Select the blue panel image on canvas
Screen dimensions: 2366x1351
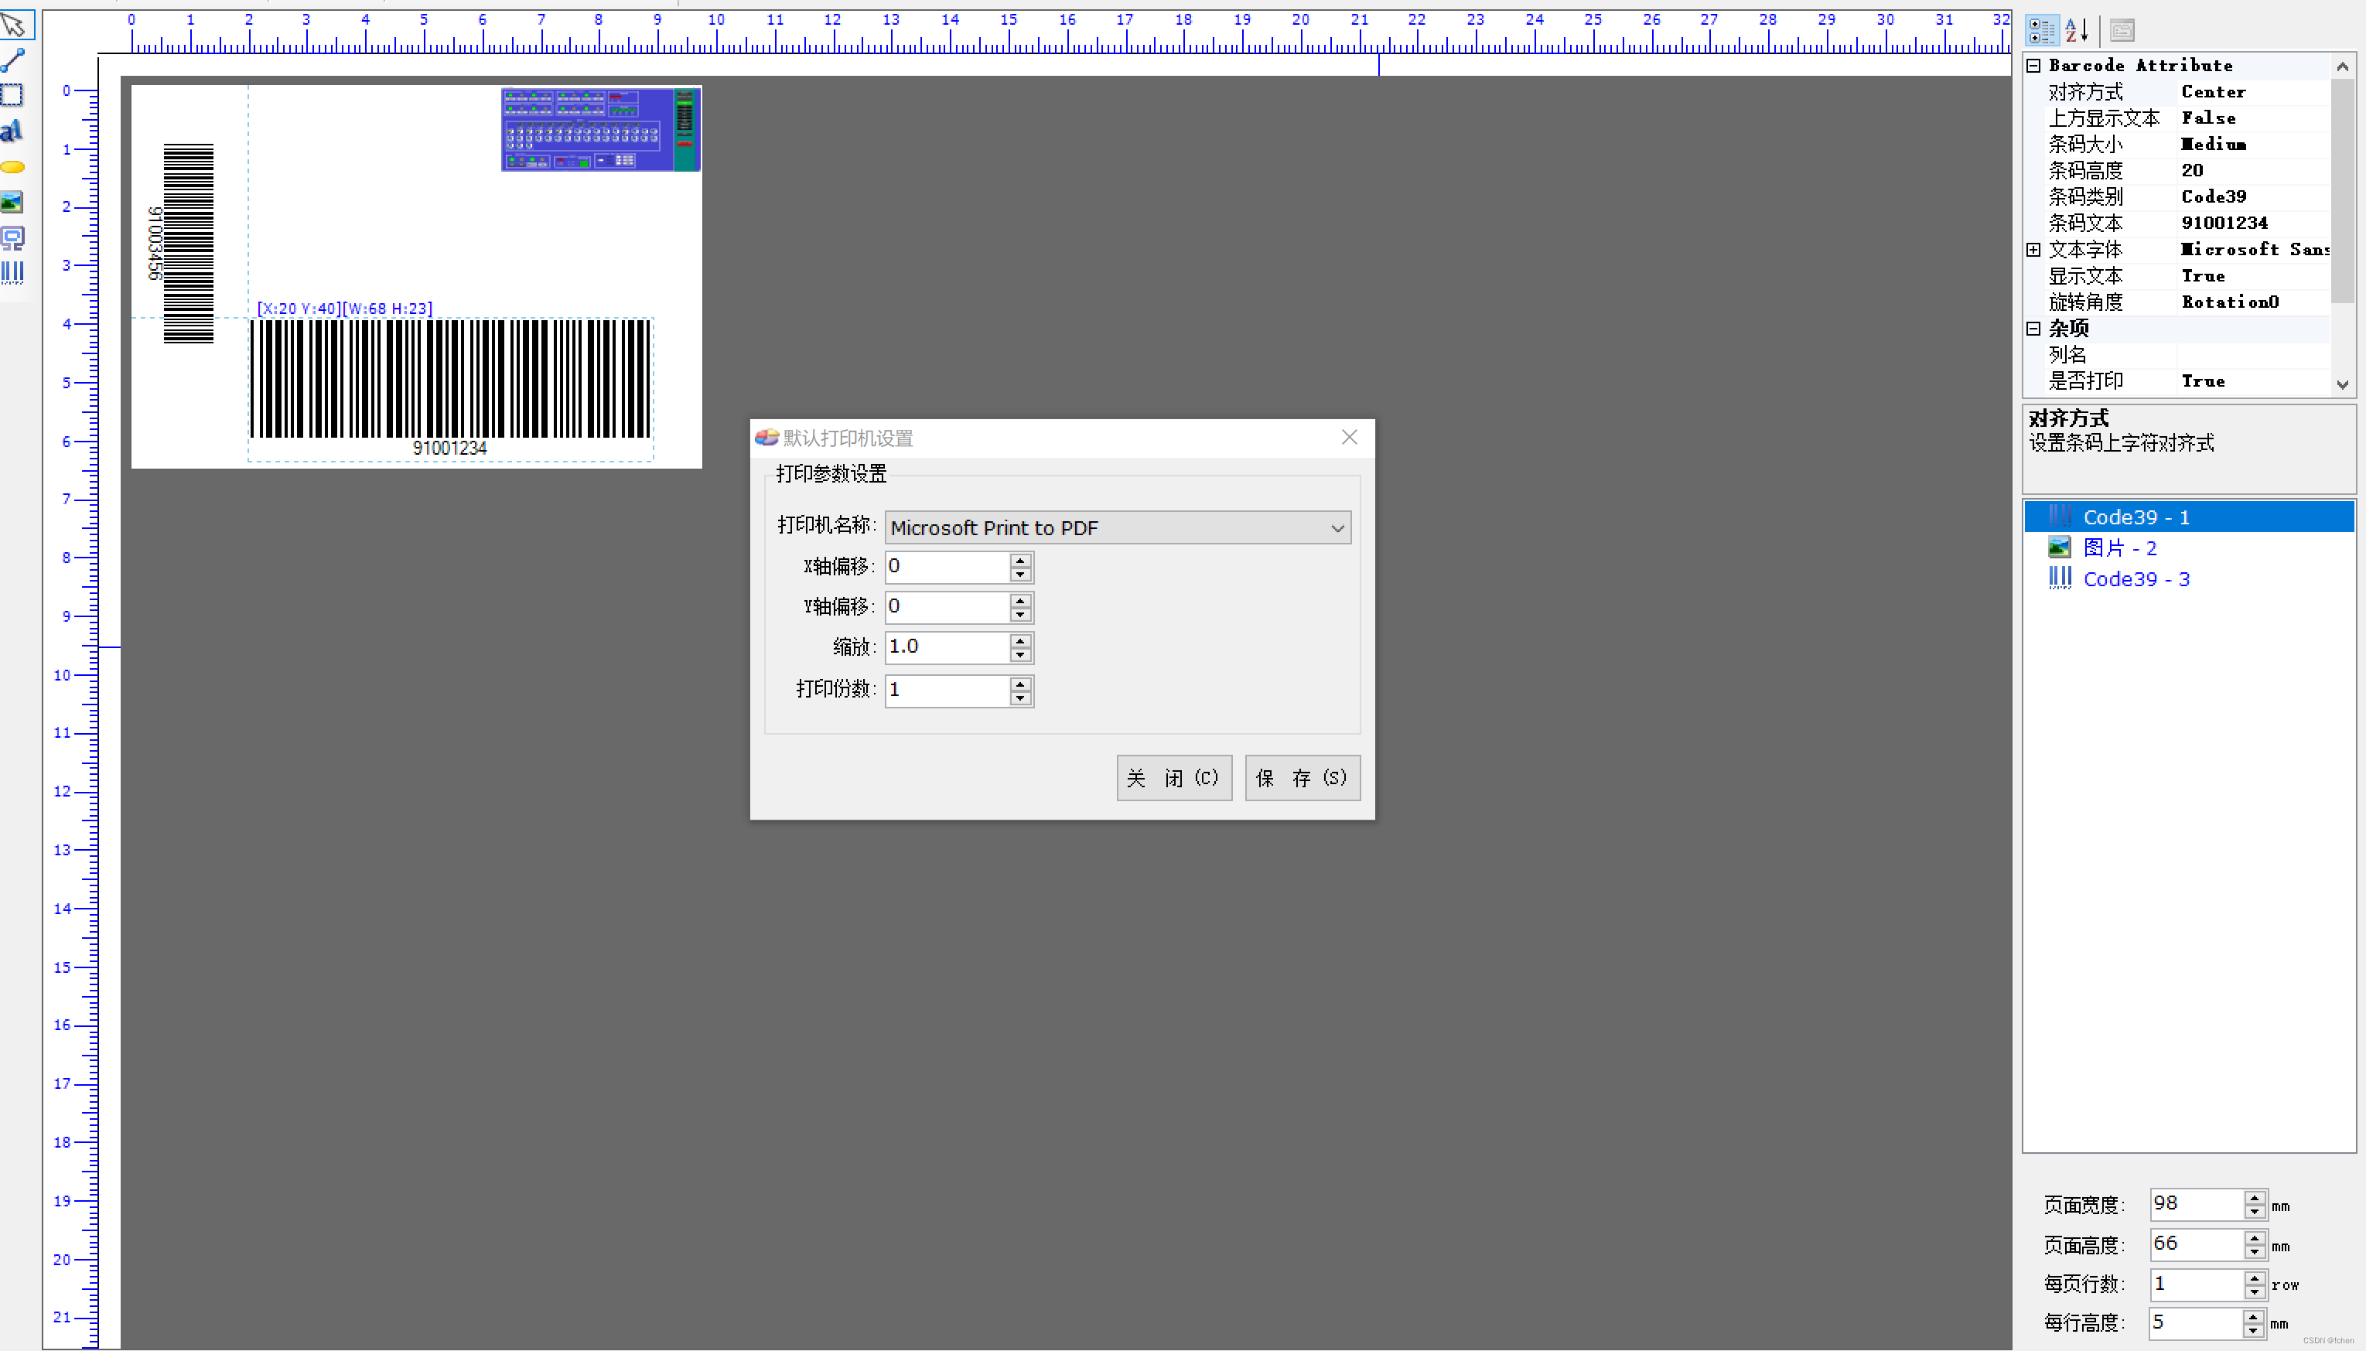[x=600, y=130]
